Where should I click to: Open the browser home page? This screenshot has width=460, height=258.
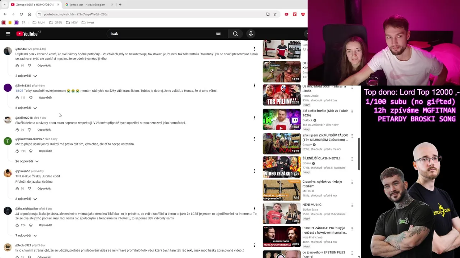coord(29,14)
